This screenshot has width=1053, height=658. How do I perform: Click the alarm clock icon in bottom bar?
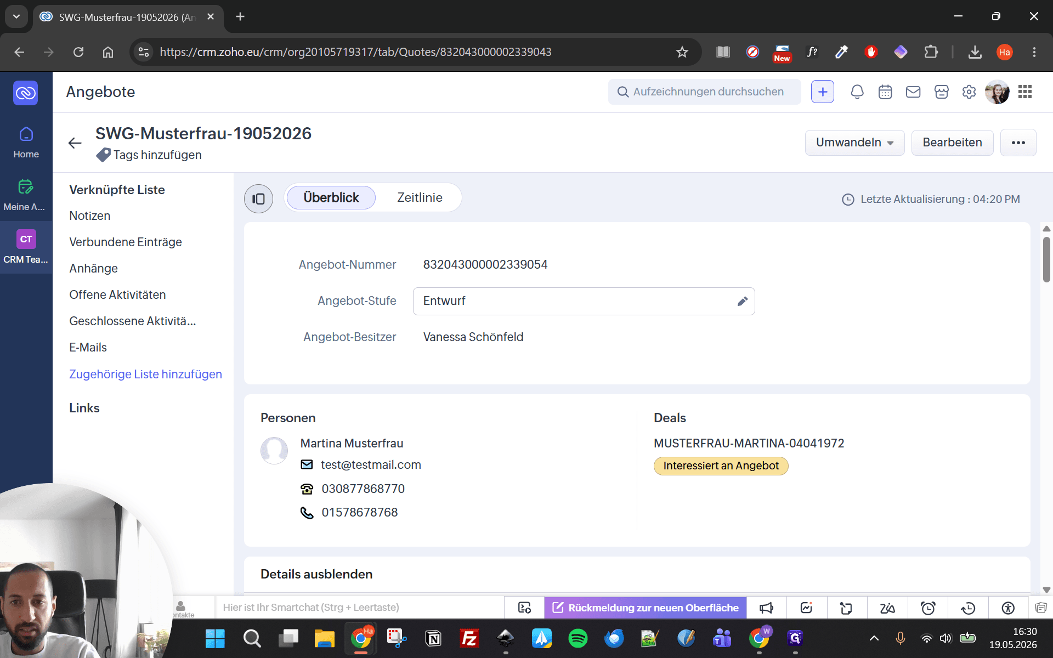(928, 608)
